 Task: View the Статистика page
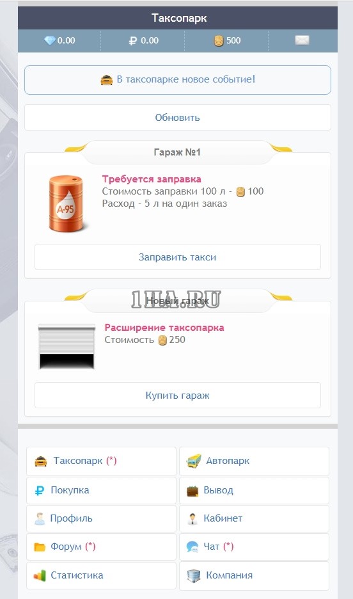pos(101,575)
